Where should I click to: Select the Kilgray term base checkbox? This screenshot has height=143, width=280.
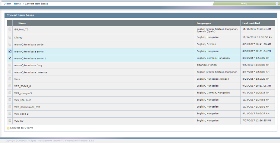click(x=10, y=37)
